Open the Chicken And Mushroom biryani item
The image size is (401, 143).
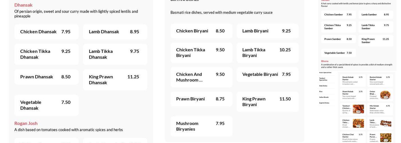tap(201, 77)
